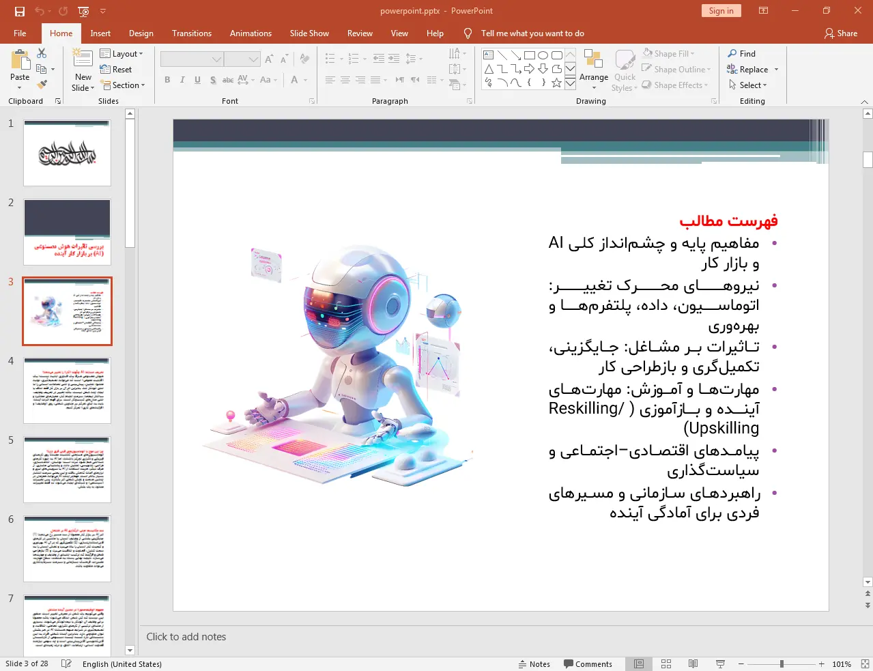Toggle the Notes pane from the status bar
This screenshot has width=873, height=671.
point(534,663)
